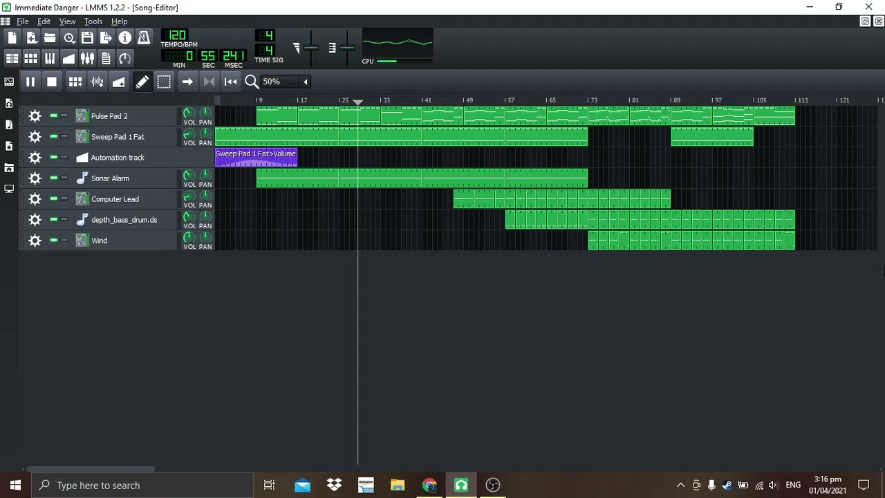Show the FX-Mixer icon
Screen dimensions: 885x498
point(87,58)
